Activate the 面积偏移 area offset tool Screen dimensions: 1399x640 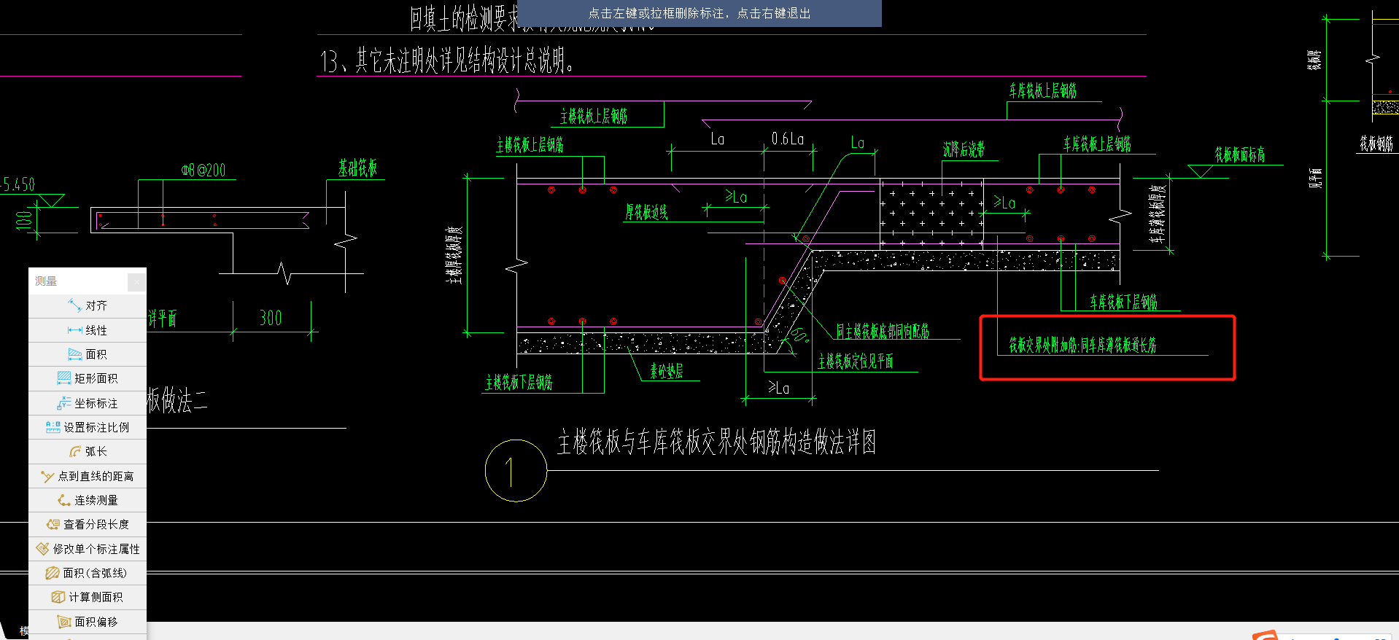tap(88, 622)
